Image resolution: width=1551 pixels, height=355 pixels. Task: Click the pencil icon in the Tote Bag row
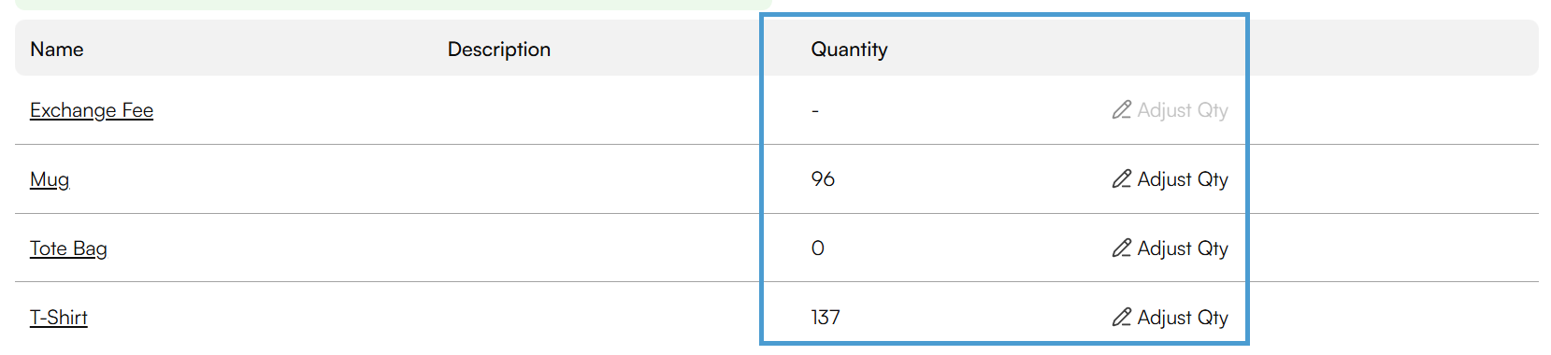coord(1122,248)
